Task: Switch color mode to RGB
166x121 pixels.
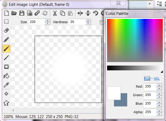Action: (147, 78)
